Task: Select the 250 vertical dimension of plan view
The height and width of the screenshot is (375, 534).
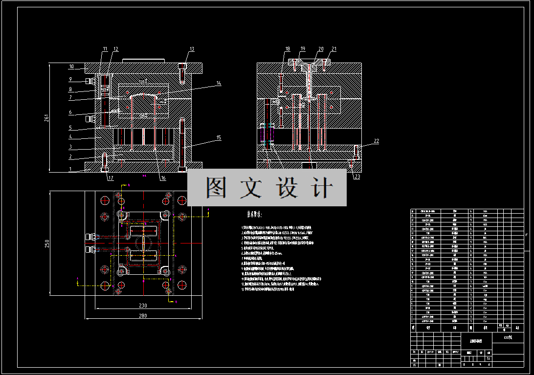Action: click(x=46, y=243)
